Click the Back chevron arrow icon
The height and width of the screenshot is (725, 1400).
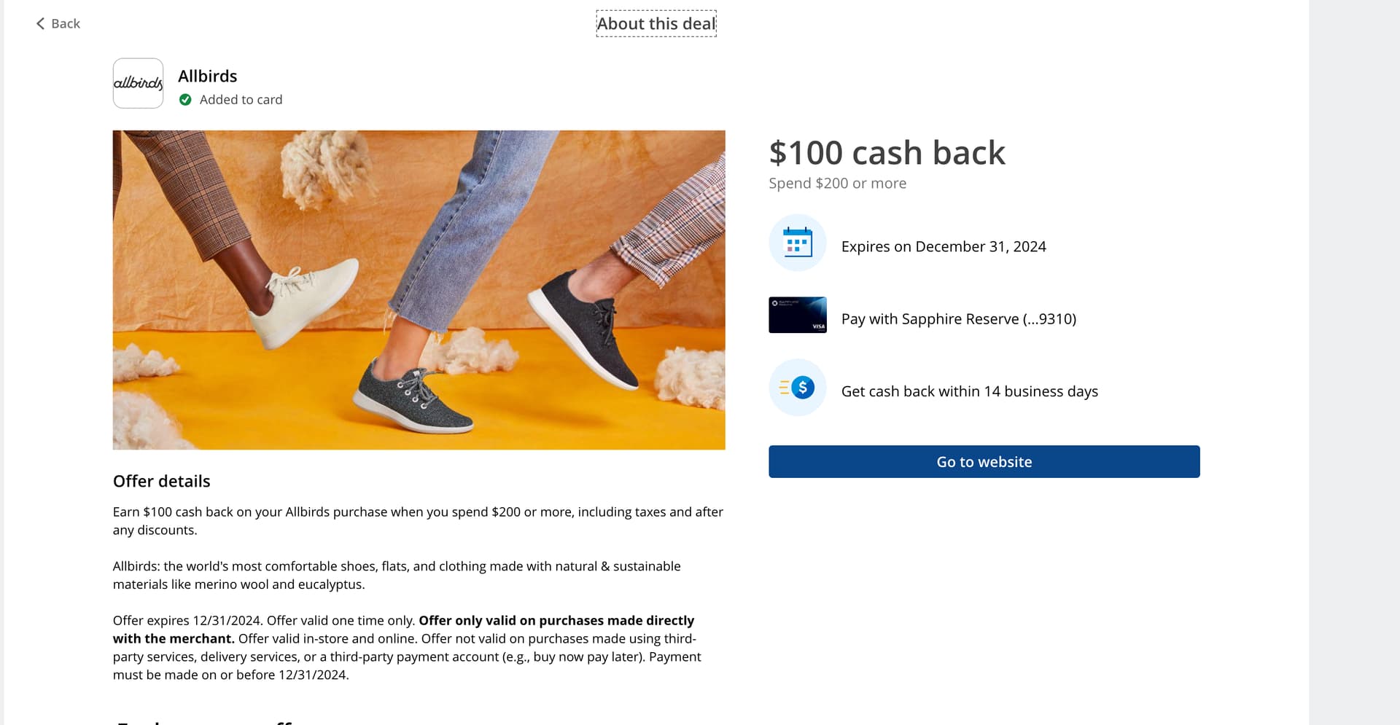tap(40, 24)
